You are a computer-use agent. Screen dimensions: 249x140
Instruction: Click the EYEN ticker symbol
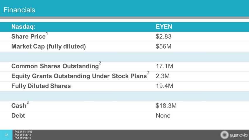164,27
